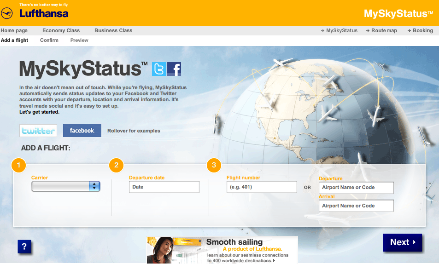
Task: Focus the Arrival airport field
Action: click(356, 206)
